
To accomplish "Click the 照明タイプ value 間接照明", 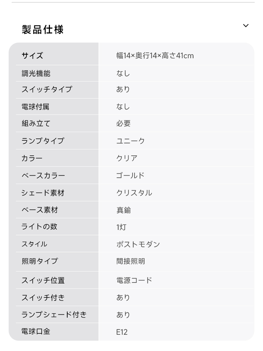I will coord(131,261).
